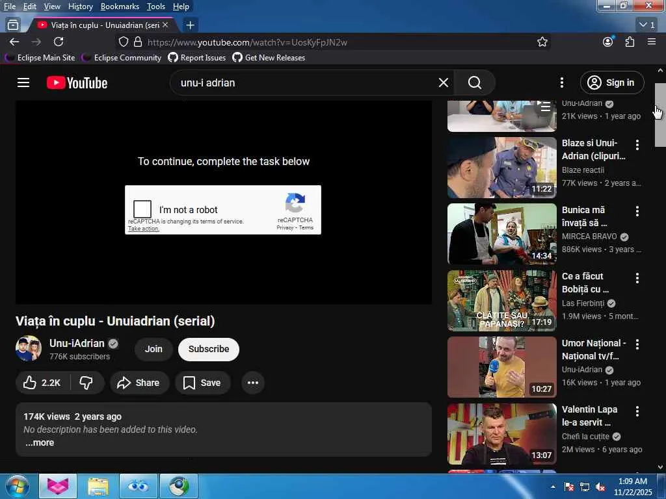Like the video with thumbs up

click(x=42, y=383)
